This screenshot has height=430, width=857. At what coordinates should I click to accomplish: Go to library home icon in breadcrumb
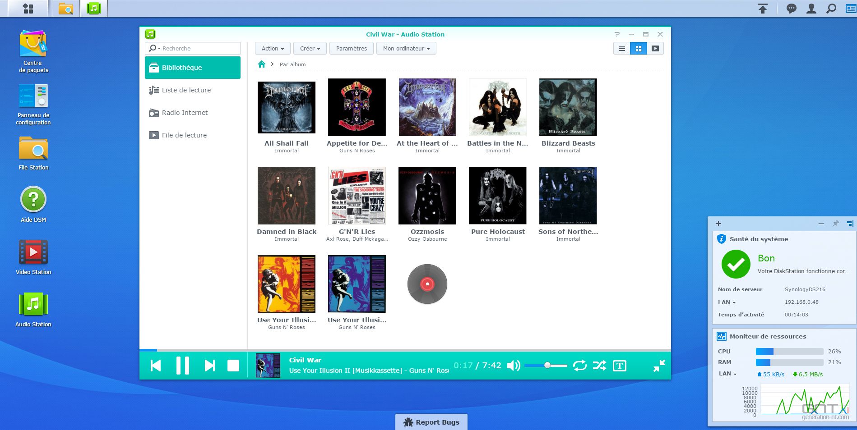click(x=262, y=64)
